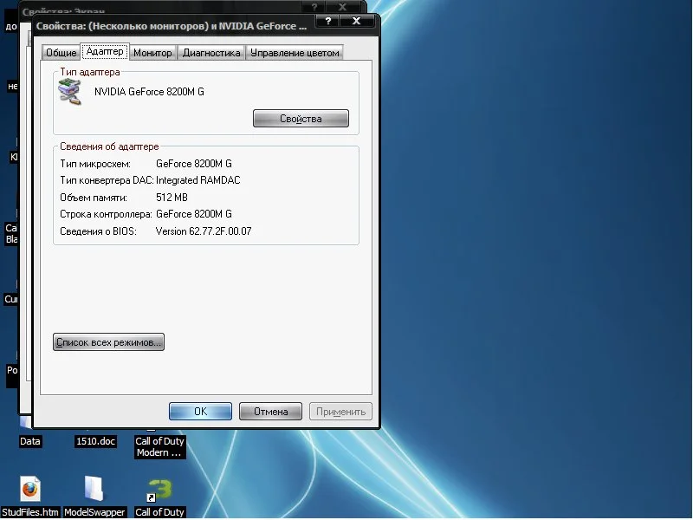The height and width of the screenshot is (520, 693).
Task: Confirm with the OK button
Action: click(200, 411)
